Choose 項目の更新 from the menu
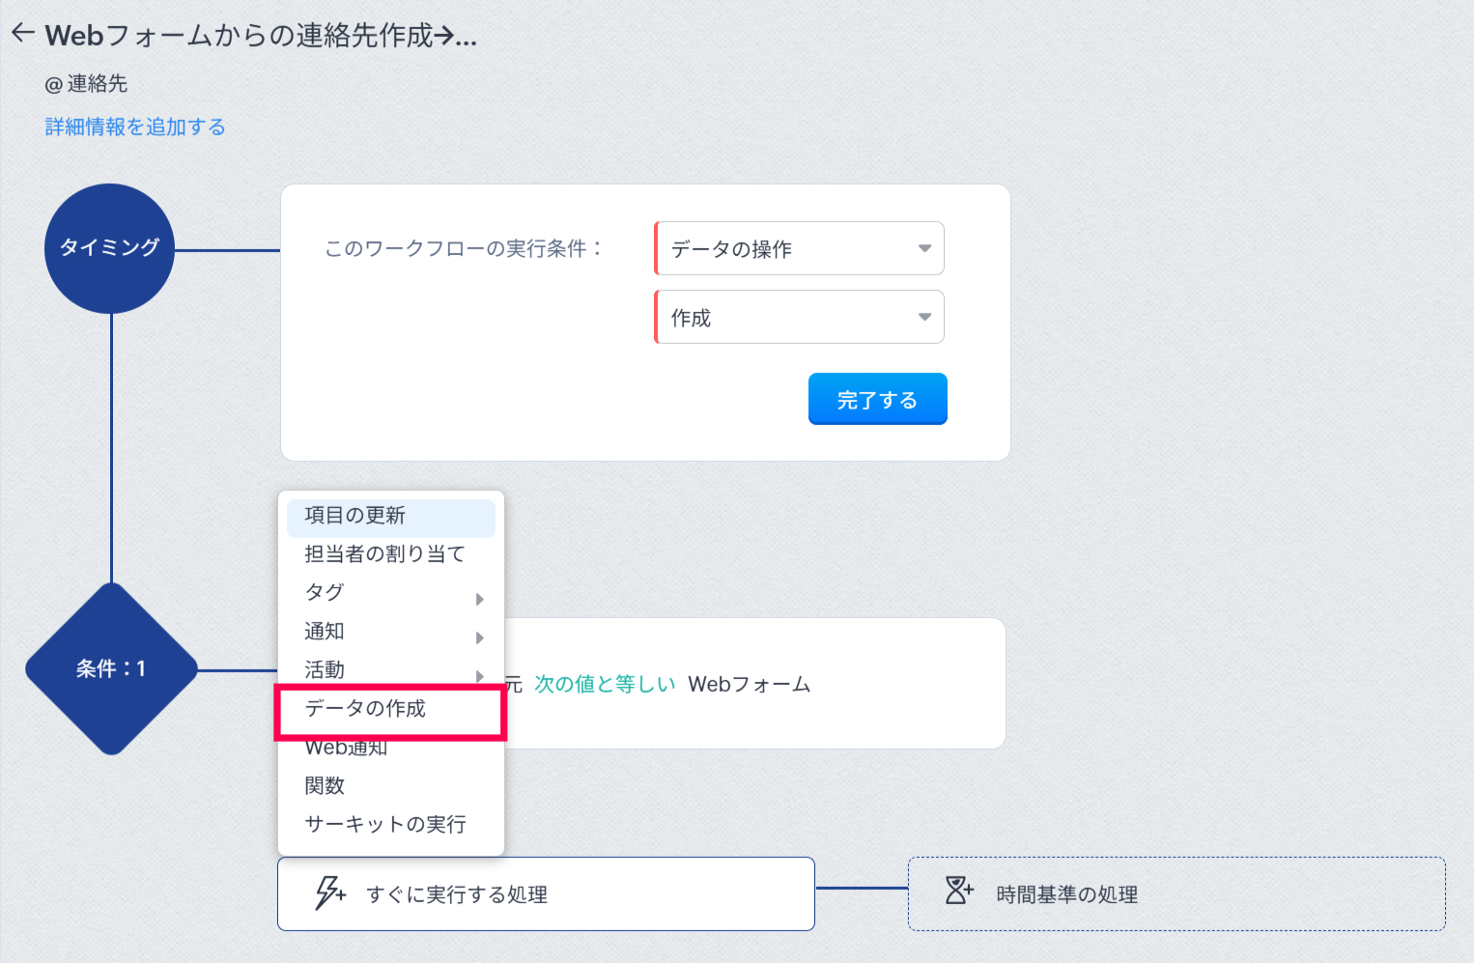The image size is (1474, 963). (355, 516)
